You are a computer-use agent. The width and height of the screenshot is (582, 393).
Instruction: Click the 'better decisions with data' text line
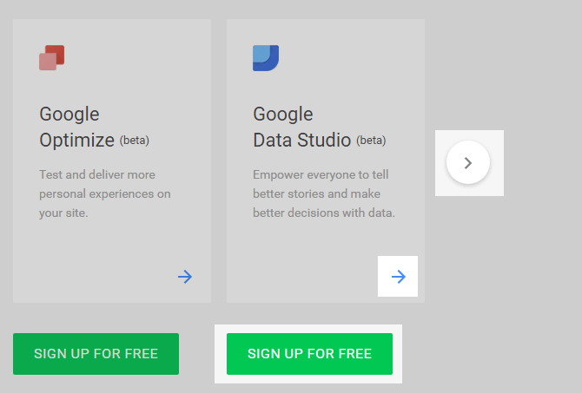tap(323, 213)
